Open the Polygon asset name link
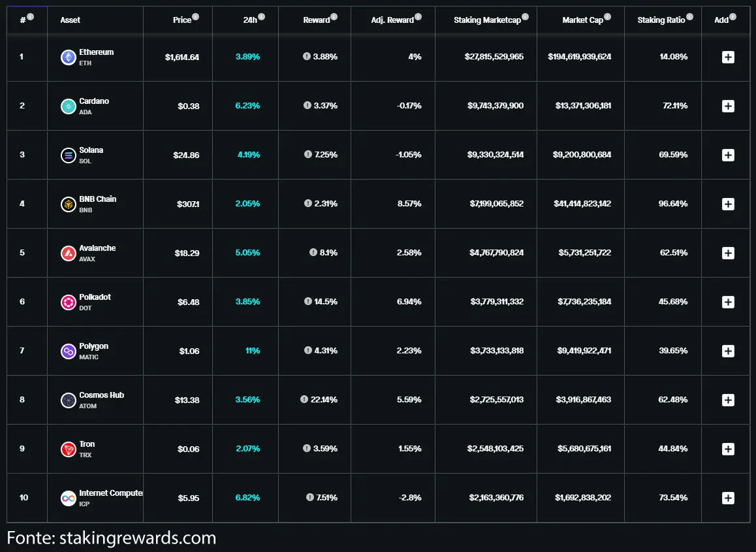 tap(93, 346)
